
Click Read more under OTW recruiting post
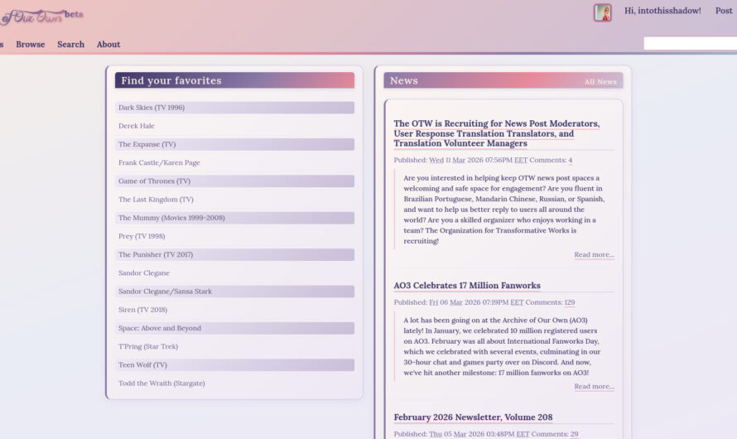click(x=594, y=255)
